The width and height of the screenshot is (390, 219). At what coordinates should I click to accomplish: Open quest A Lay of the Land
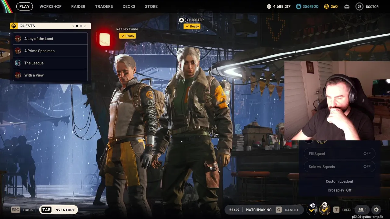(50, 39)
